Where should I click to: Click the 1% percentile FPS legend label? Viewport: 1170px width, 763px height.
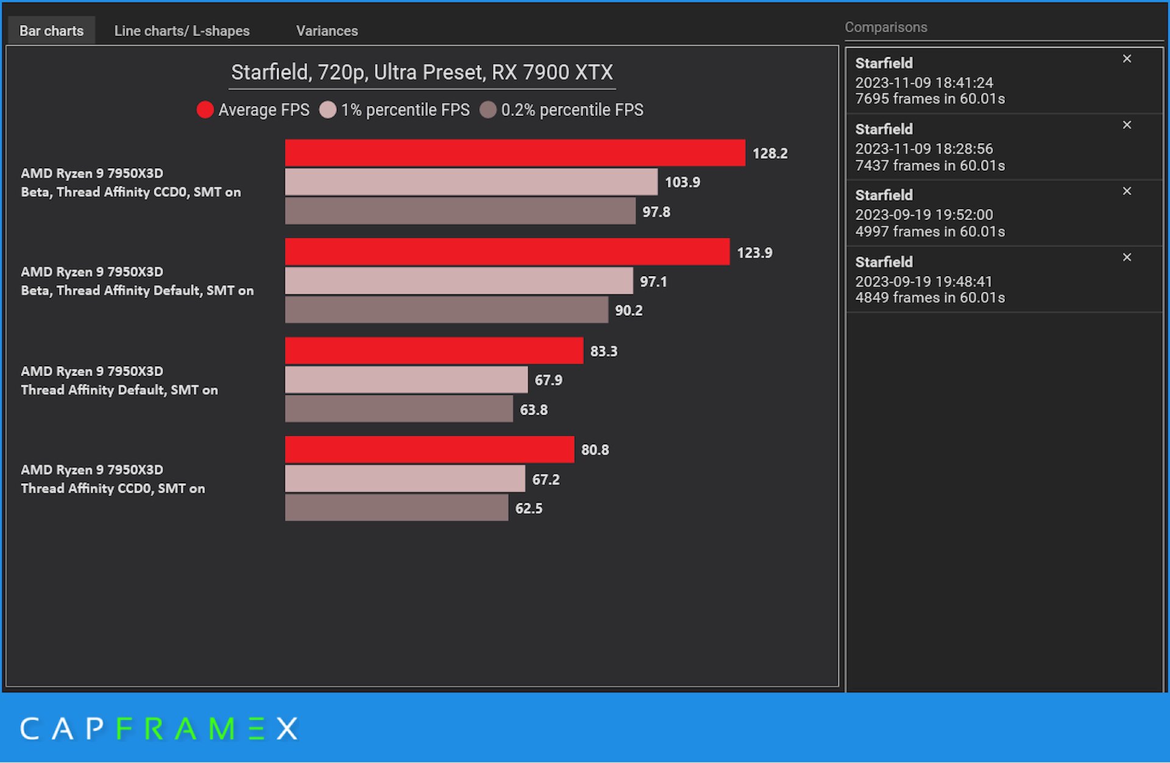pos(405,110)
